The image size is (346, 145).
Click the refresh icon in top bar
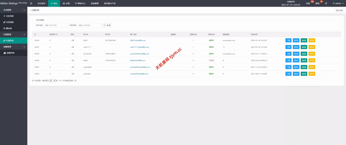coord(326,3)
